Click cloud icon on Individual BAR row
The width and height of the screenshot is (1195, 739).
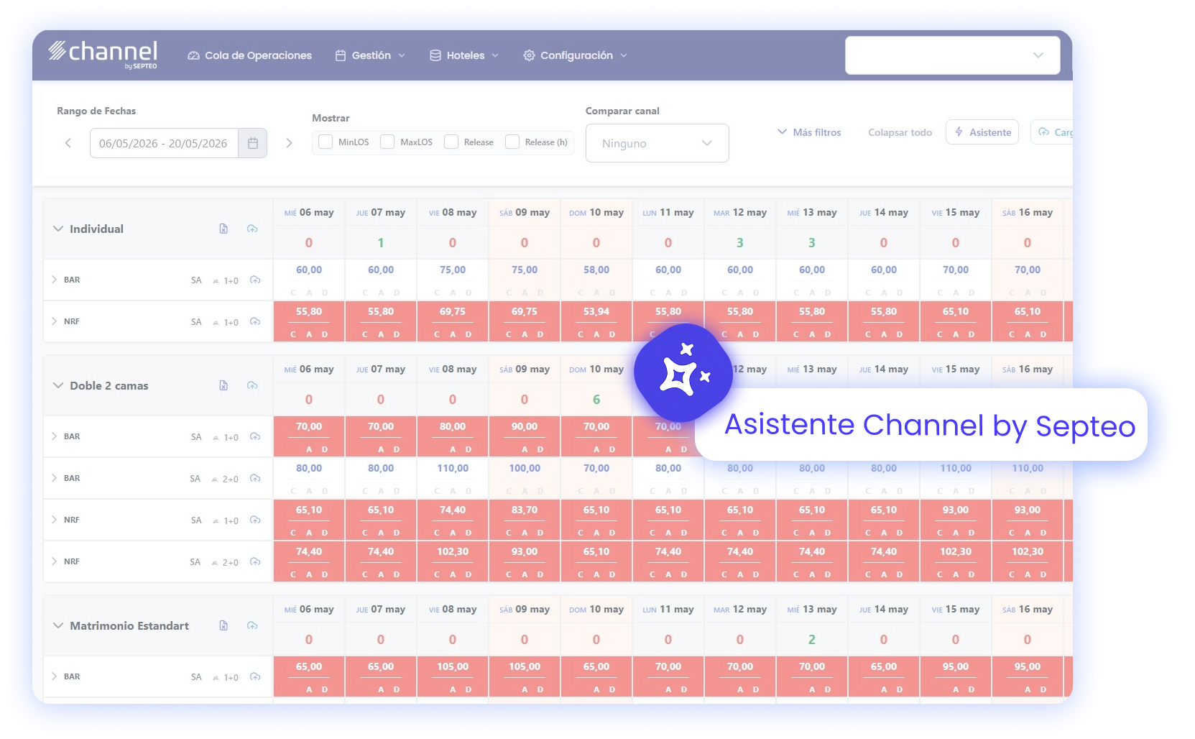point(255,280)
